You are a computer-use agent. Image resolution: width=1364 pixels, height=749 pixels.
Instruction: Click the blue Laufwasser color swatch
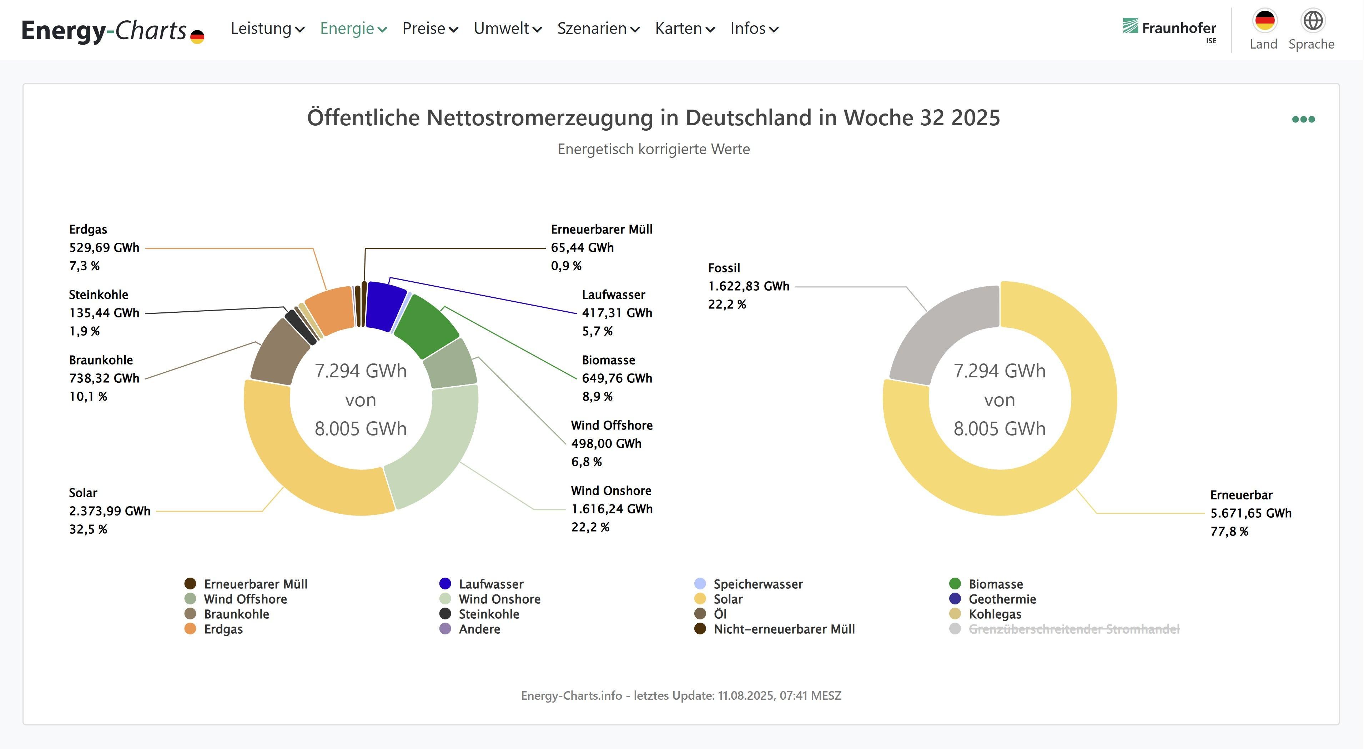(445, 584)
